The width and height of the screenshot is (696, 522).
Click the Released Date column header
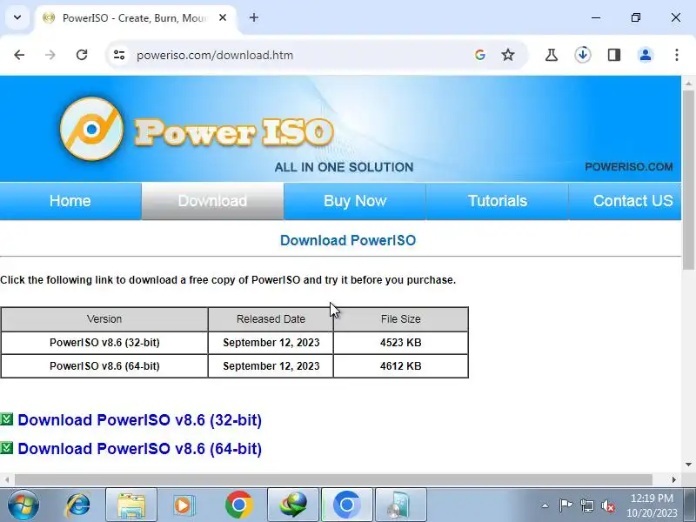271,319
